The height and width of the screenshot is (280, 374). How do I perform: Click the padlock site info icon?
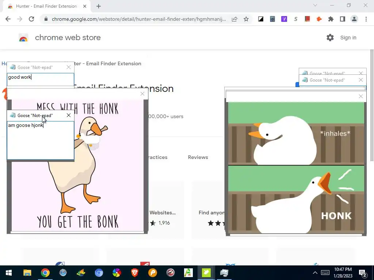(46, 19)
